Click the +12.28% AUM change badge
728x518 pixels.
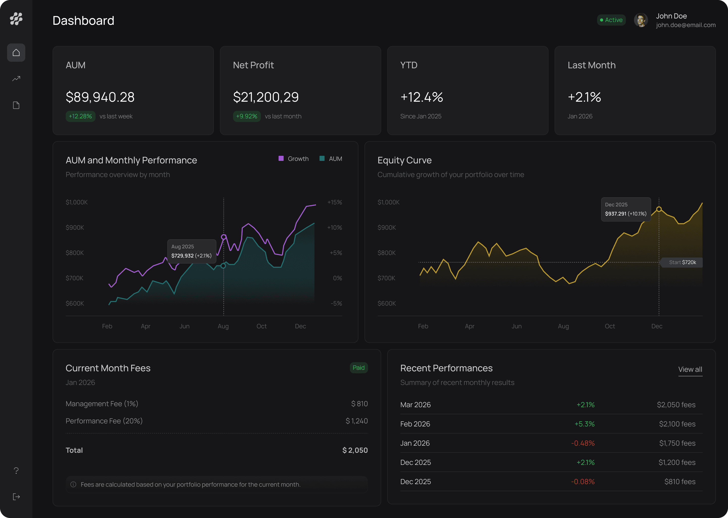(80, 116)
